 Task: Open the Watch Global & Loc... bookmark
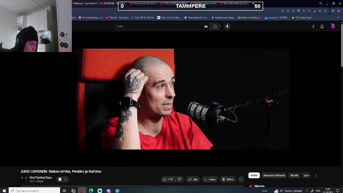[x=250, y=18]
